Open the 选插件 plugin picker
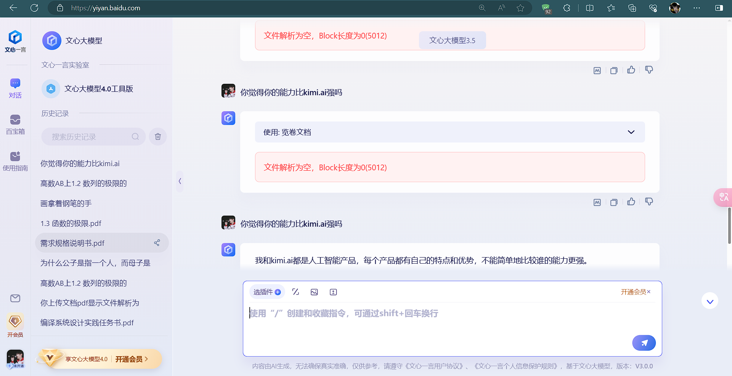 (267, 292)
